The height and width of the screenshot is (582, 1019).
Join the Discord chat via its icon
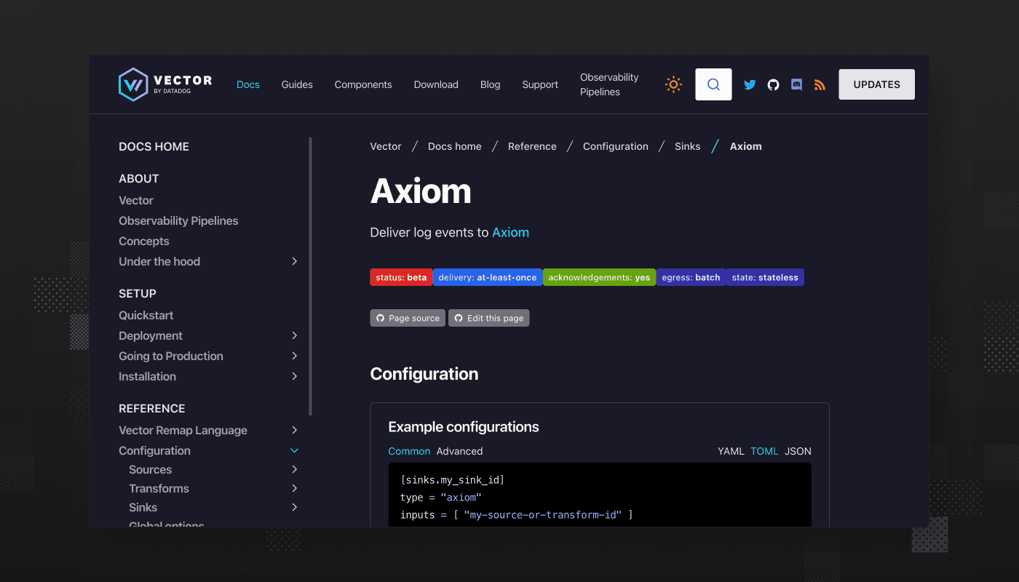pos(796,84)
